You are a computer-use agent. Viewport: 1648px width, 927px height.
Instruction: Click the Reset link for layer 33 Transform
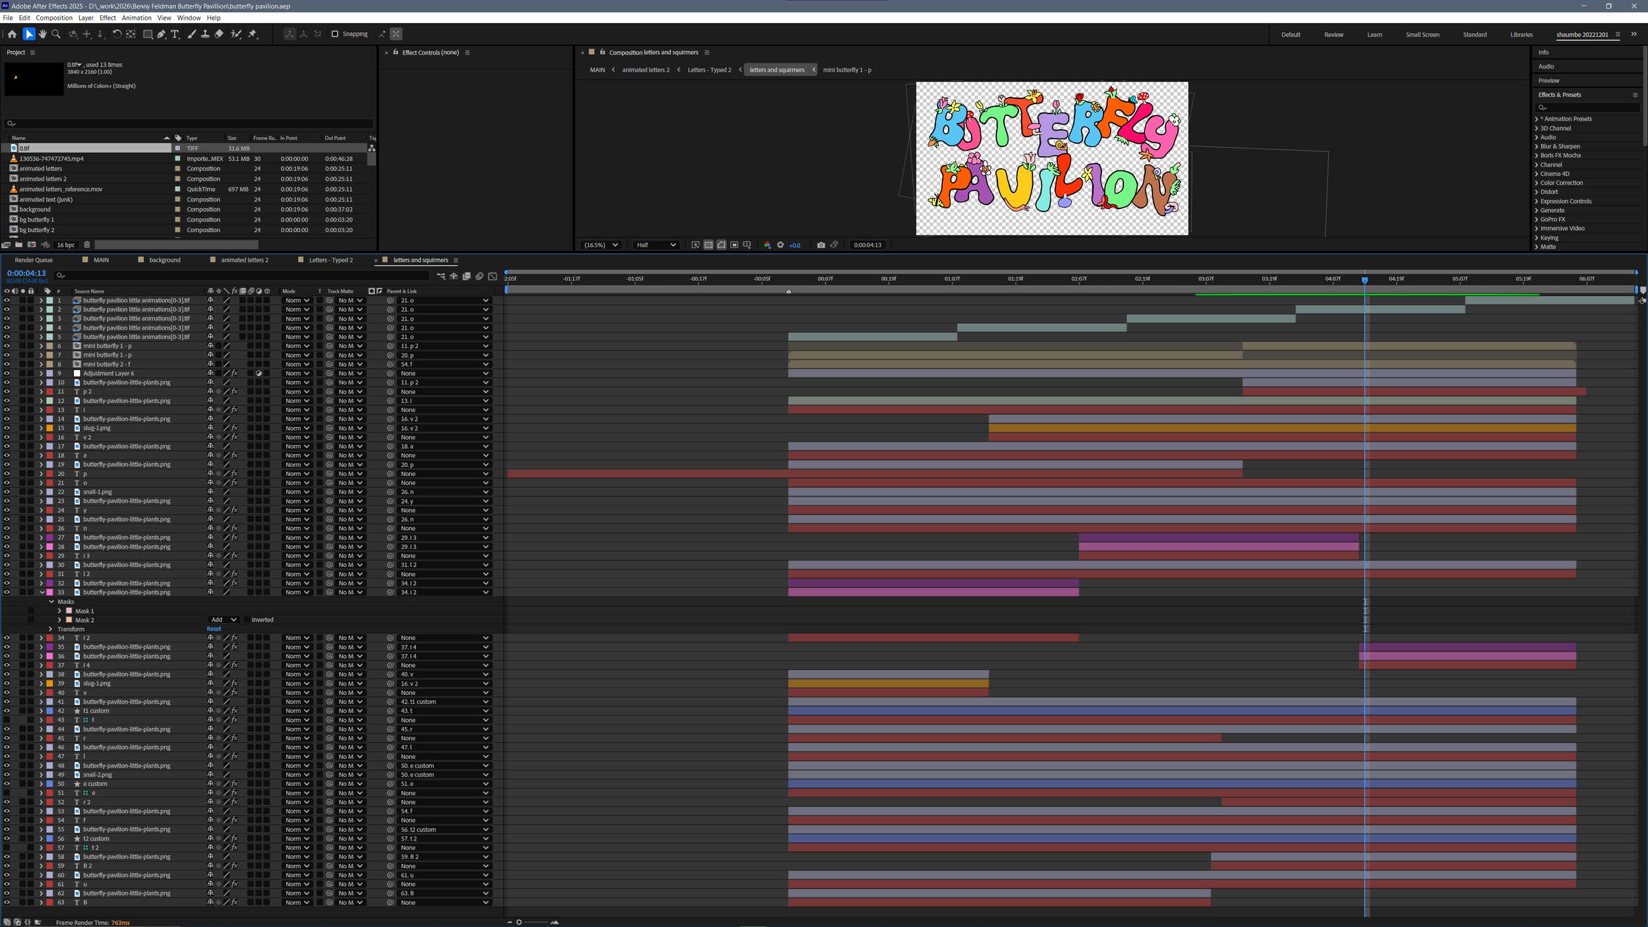214,629
